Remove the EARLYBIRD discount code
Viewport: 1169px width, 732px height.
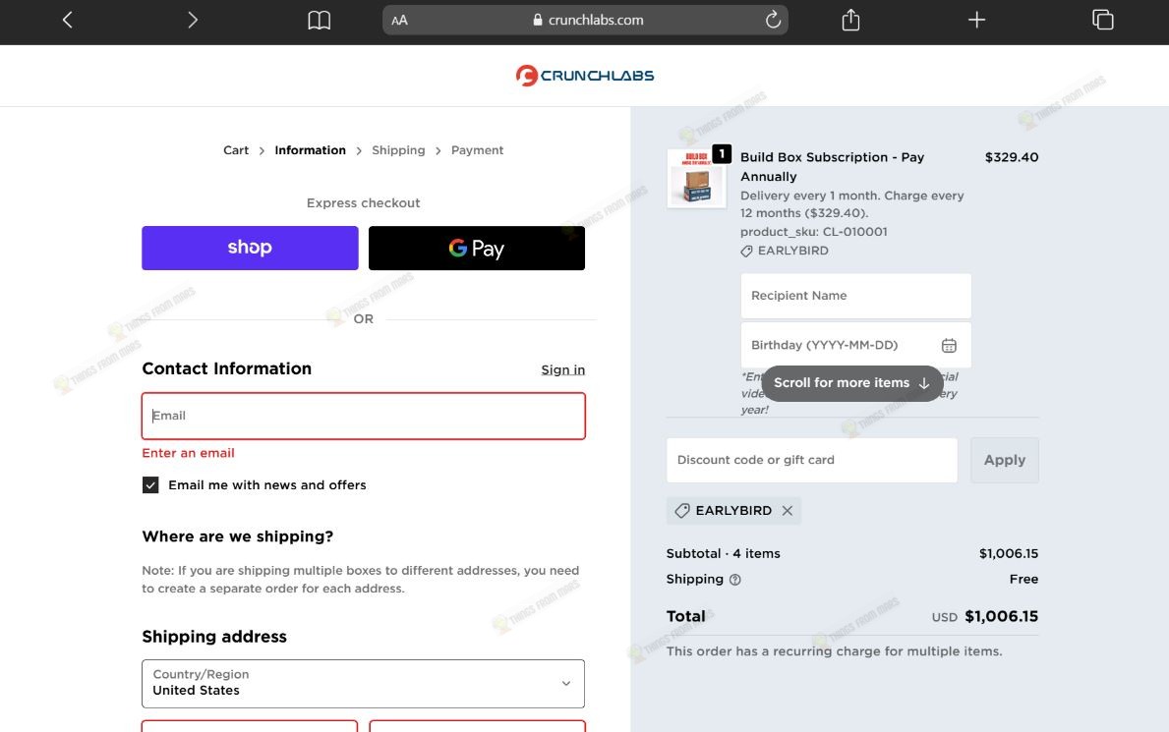tap(788, 511)
